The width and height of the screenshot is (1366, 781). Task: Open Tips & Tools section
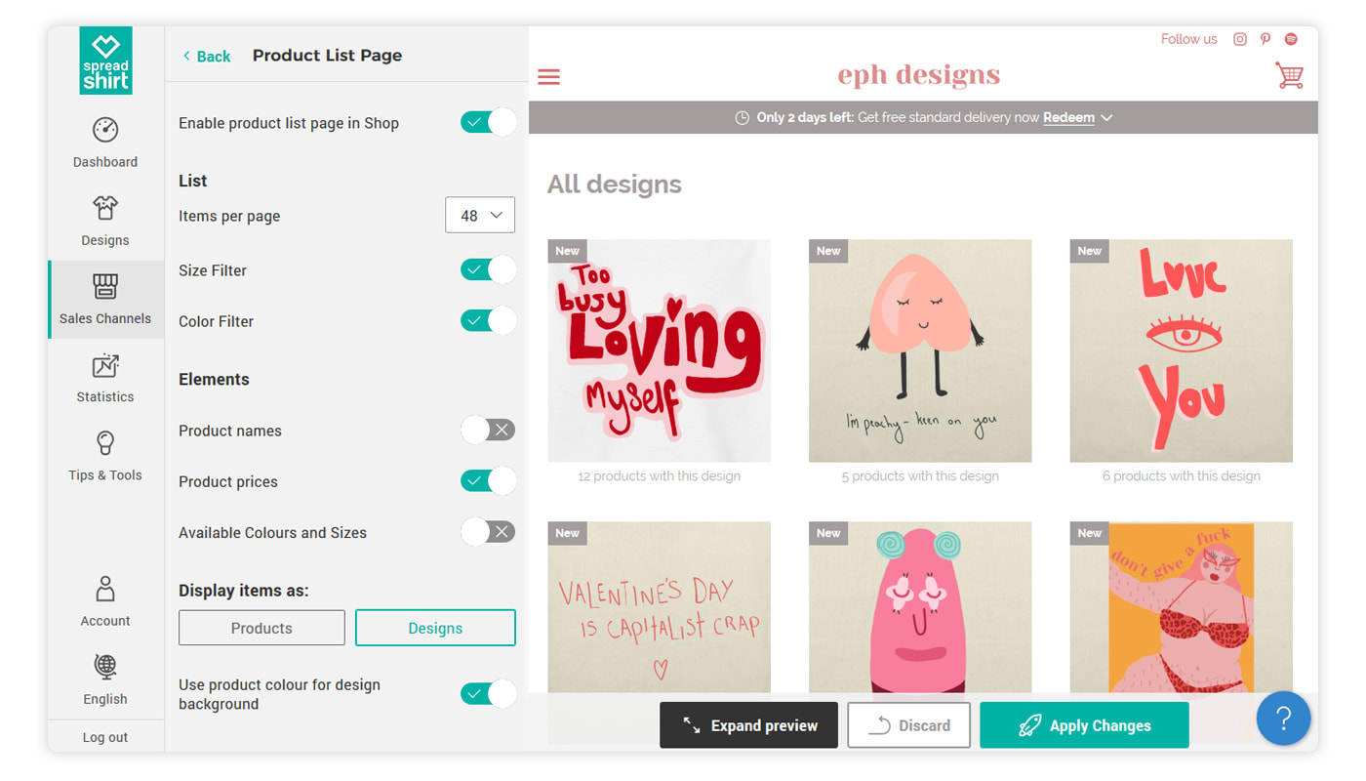pyautogui.click(x=105, y=456)
